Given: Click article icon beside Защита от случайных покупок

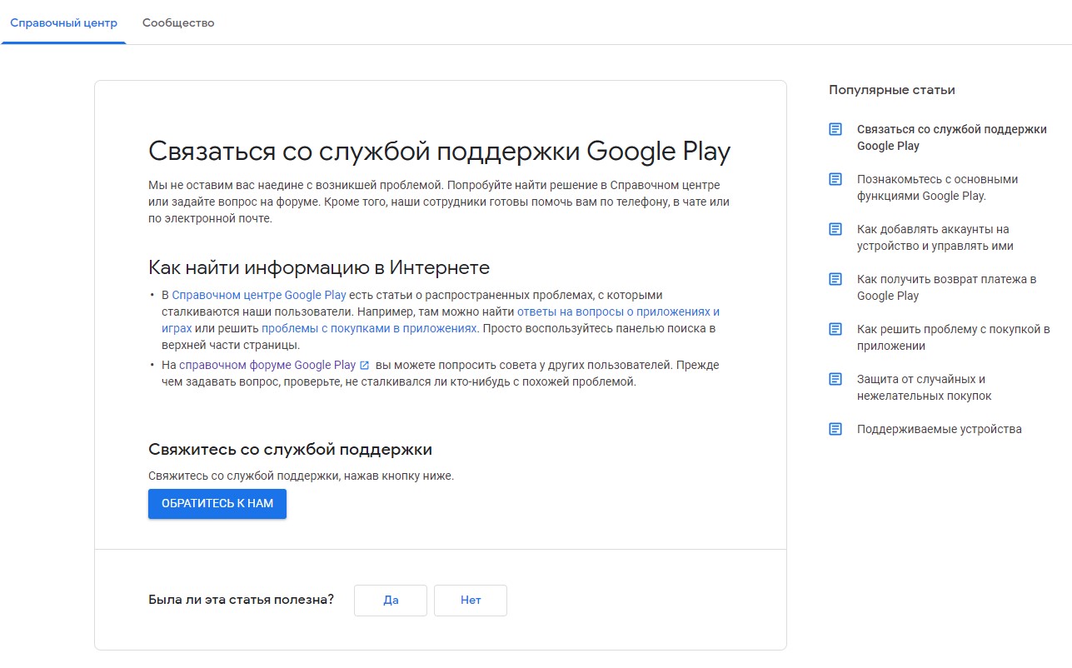Looking at the screenshot, I should 835,379.
